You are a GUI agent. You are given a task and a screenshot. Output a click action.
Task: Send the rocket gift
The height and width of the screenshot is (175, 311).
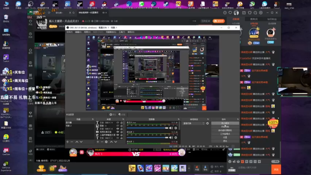(140, 168)
